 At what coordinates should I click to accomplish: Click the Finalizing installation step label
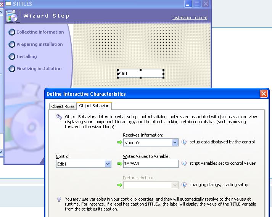[39, 69]
